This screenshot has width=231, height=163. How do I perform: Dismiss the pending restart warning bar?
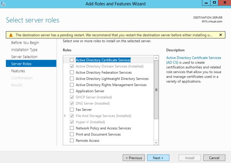point(221,35)
